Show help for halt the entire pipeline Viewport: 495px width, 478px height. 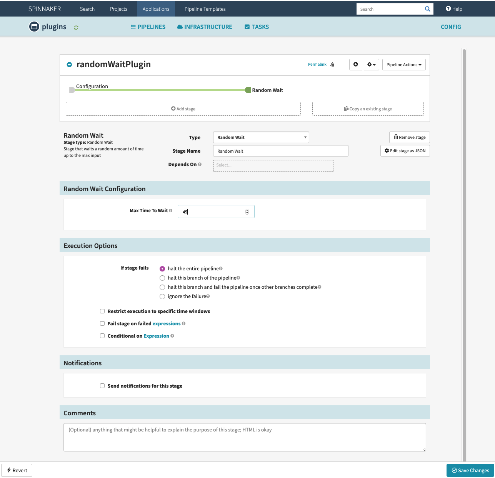221,268
